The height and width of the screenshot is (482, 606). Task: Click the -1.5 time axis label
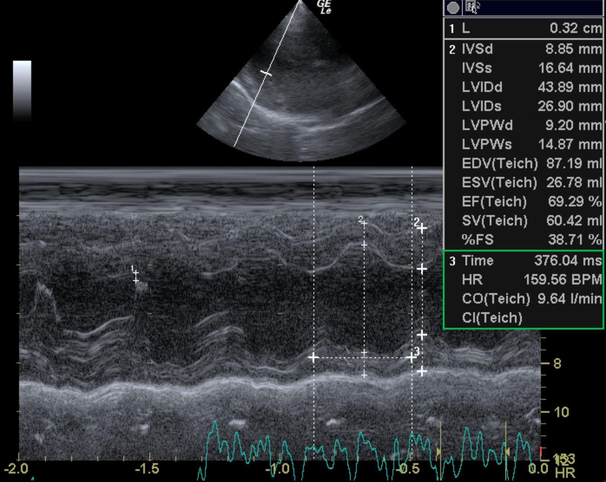coord(147,469)
